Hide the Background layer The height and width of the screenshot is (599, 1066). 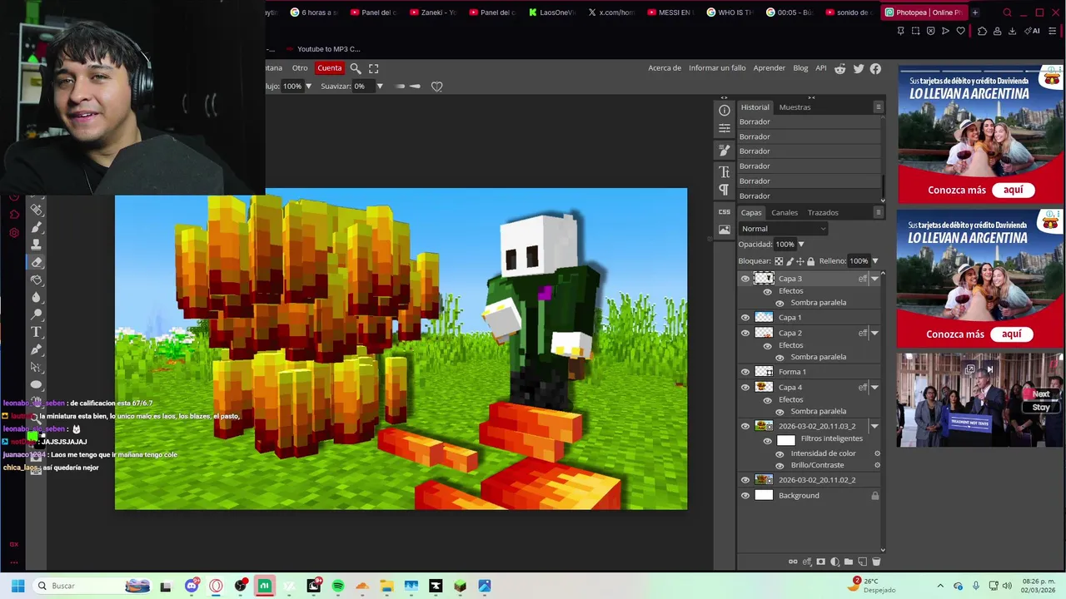click(x=745, y=496)
